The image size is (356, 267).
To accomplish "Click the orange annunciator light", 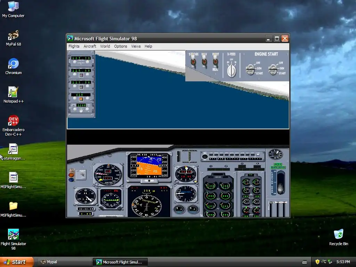I will [71, 175].
